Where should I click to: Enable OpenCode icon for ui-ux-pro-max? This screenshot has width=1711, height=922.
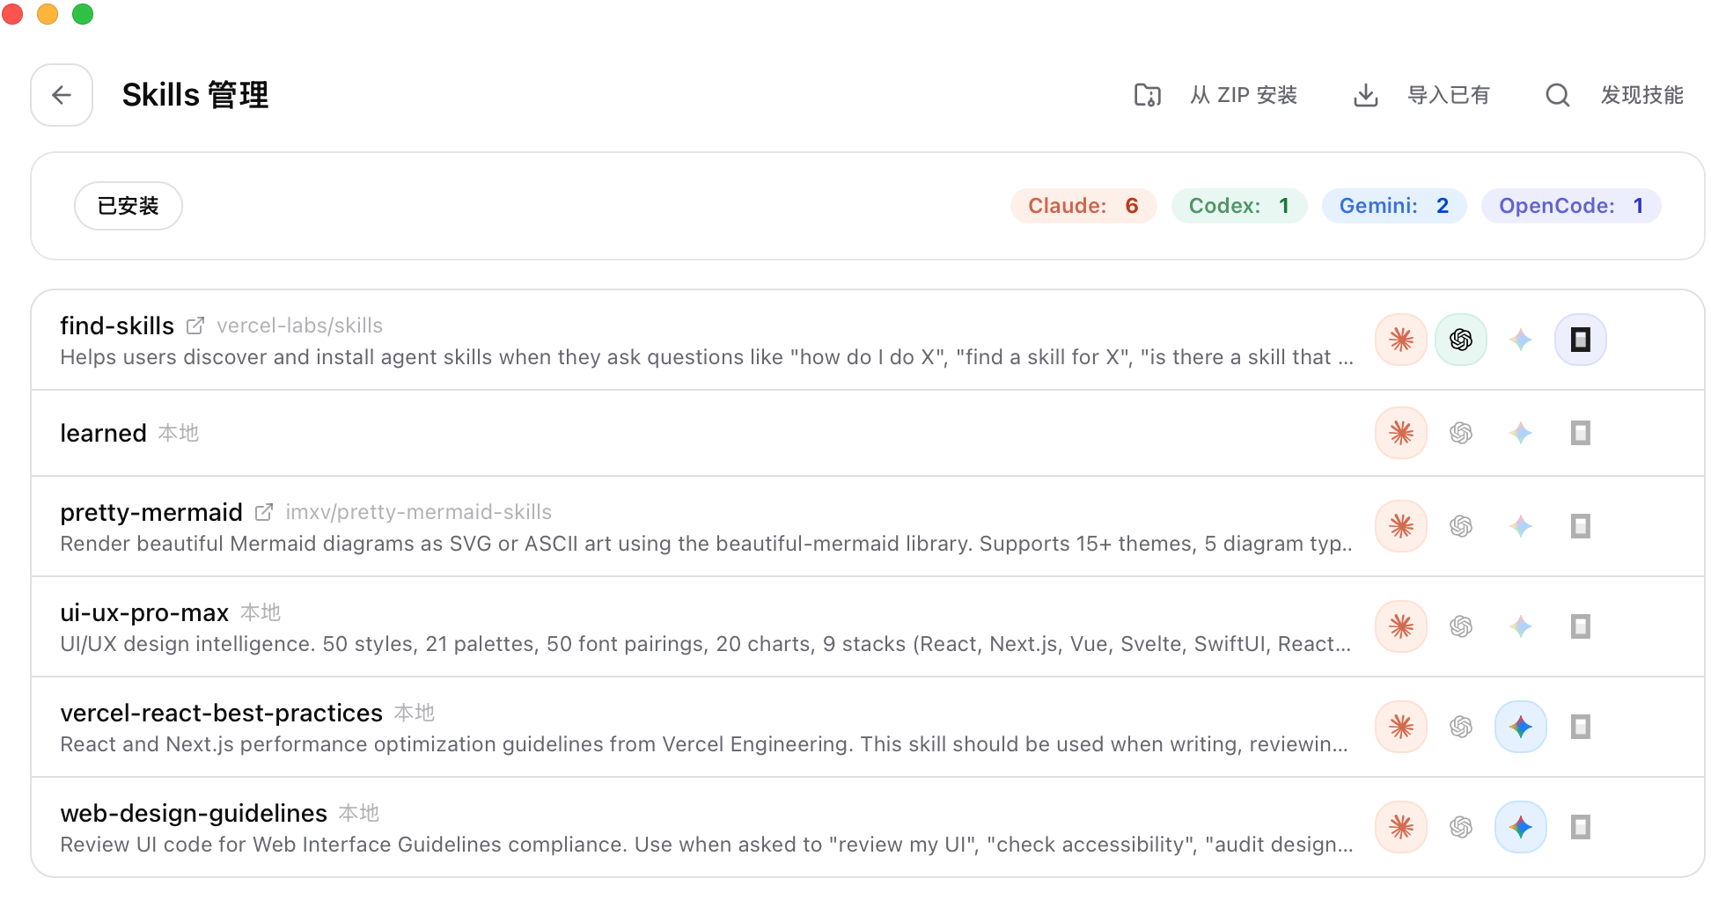click(1581, 626)
